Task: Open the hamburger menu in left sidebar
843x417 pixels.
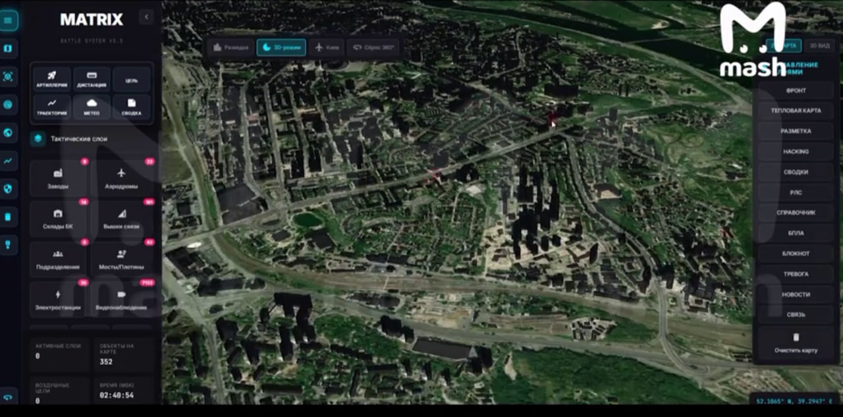Action: click(x=8, y=20)
